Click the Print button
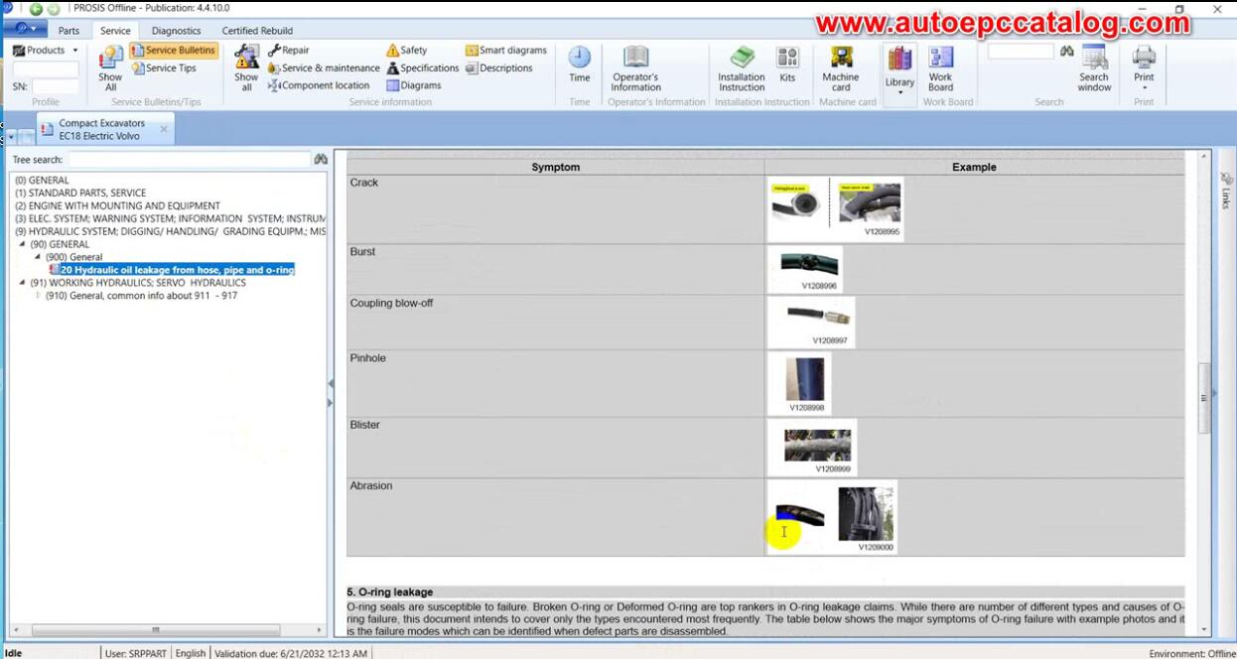The width and height of the screenshot is (1237, 659). click(1145, 67)
